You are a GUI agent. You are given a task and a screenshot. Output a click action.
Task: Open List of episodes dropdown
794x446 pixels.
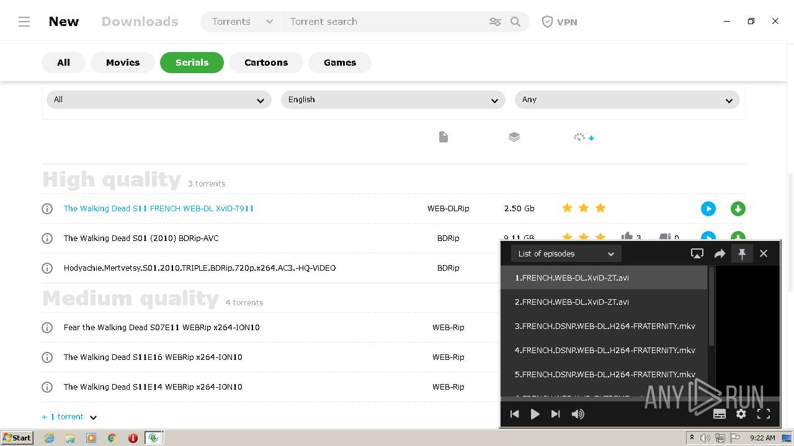click(x=566, y=253)
